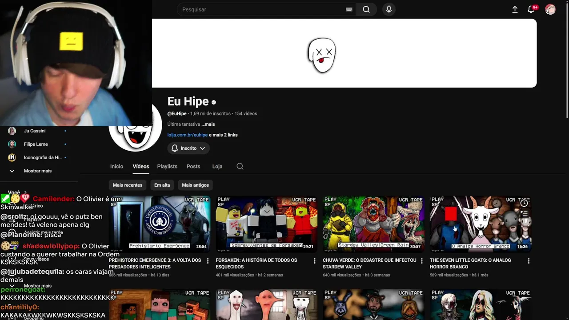Activate voice search microphone icon
The width and height of the screenshot is (569, 320).
point(389,9)
